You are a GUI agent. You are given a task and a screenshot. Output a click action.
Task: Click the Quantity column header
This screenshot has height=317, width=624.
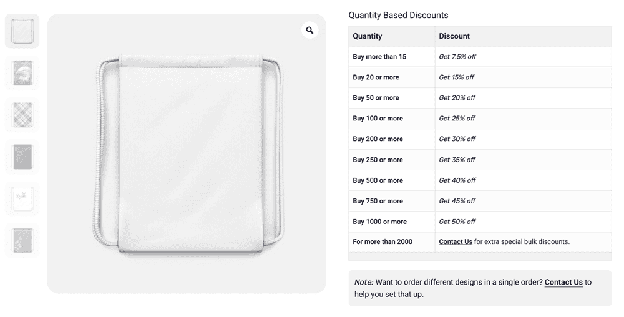368,36
